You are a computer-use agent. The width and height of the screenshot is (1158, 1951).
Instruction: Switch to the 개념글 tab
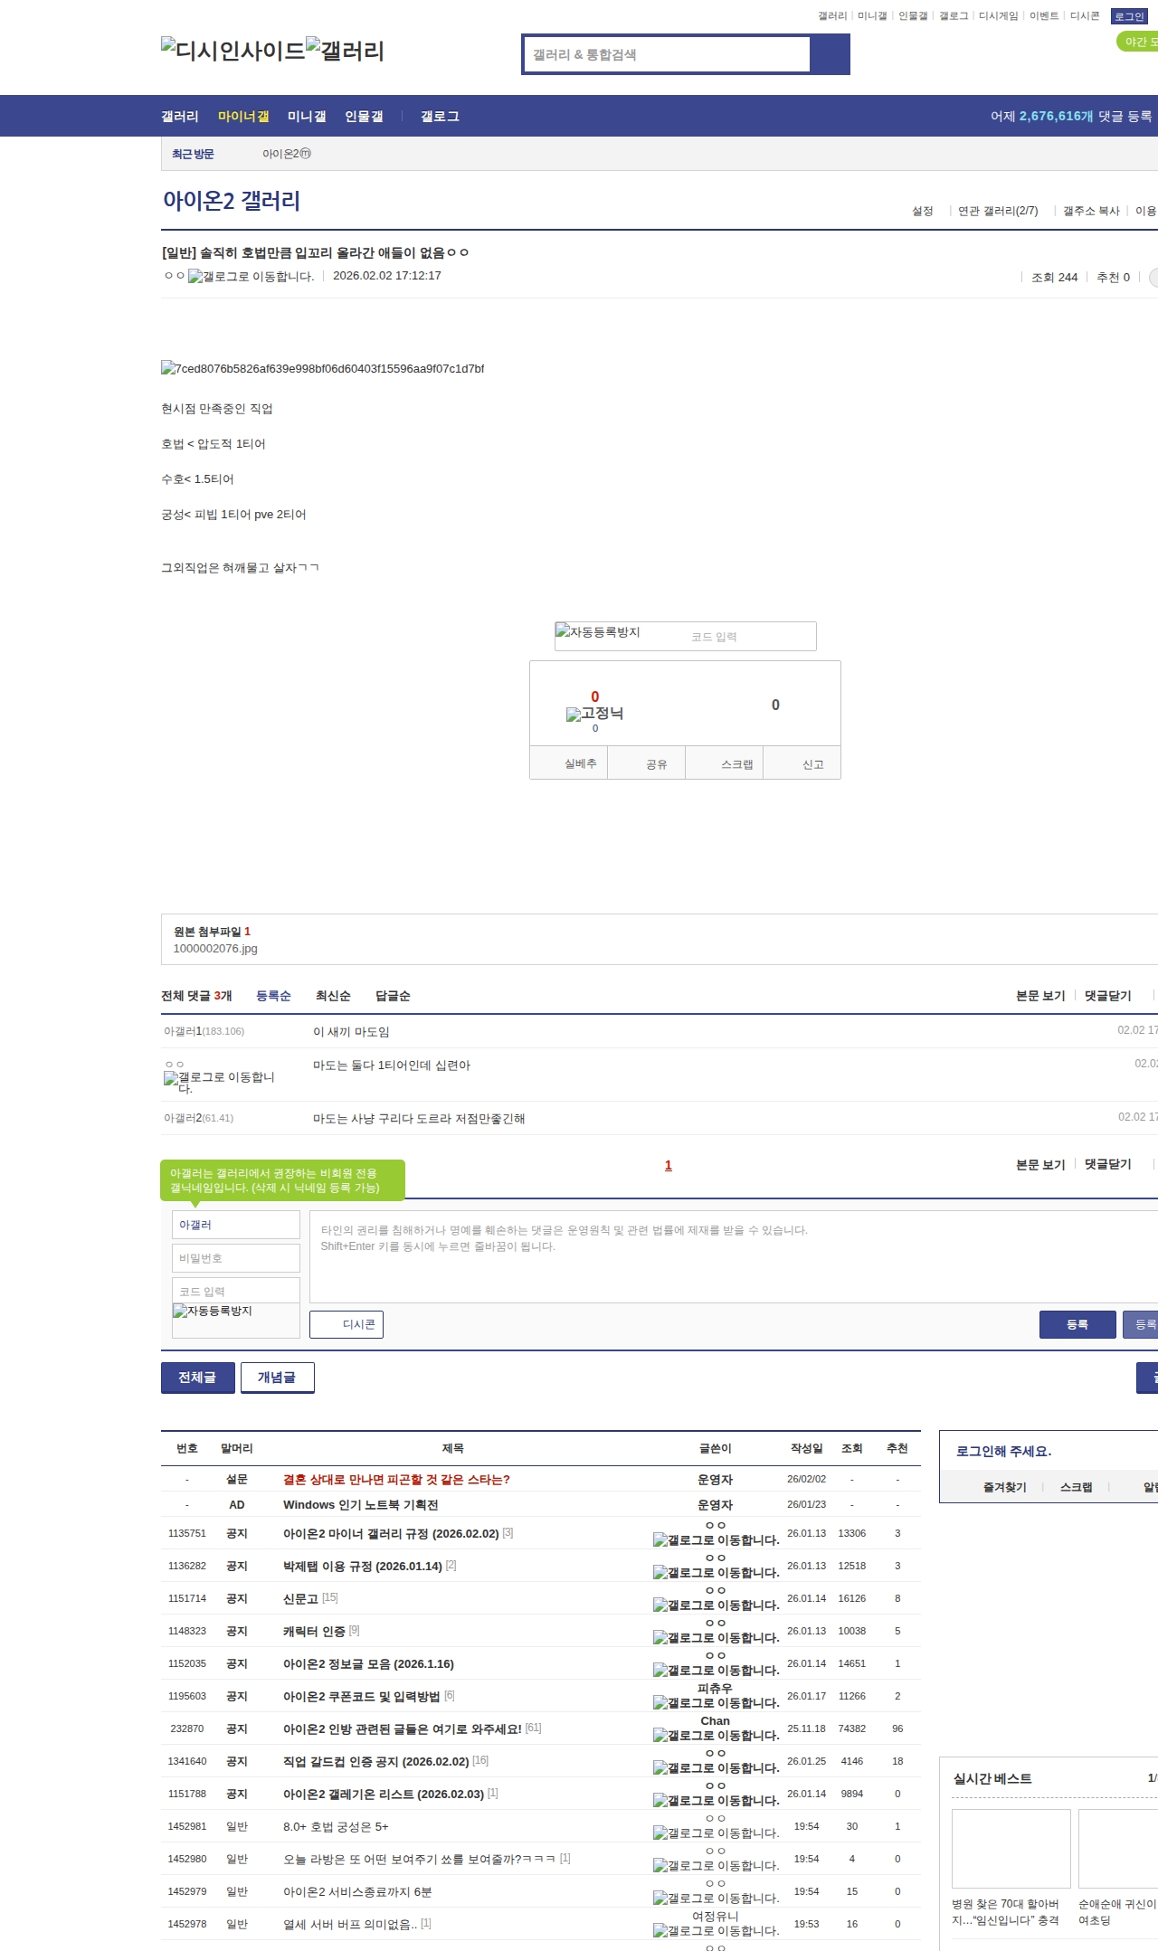277,1378
